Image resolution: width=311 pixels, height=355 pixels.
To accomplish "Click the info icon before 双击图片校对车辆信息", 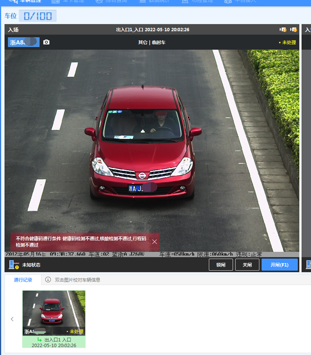I will pos(48,280).
